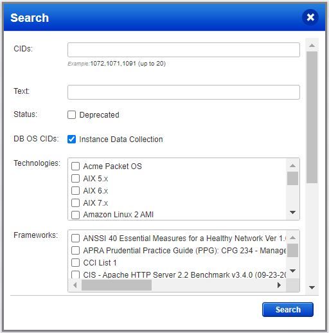The image size is (329, 333).
Task: Click the blue Search button
Action: [x=288, y=309]
